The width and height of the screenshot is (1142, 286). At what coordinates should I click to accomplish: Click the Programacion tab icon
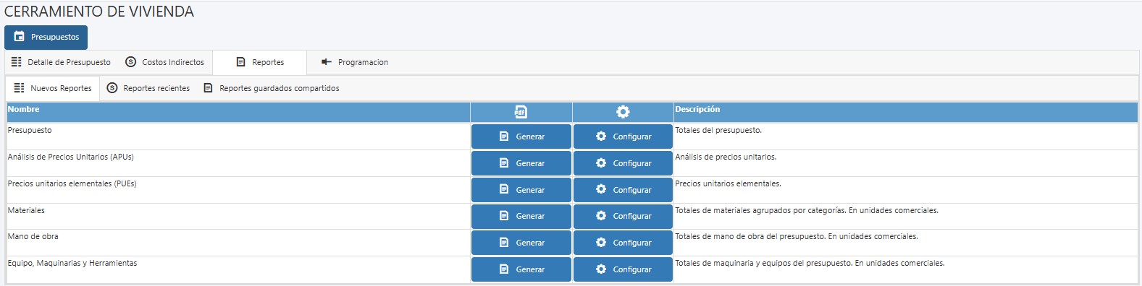click(327, 62)
